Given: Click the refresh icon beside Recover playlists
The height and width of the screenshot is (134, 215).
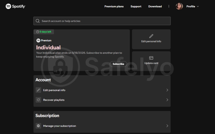Looking at the screenshot, I should click(38, 100).
